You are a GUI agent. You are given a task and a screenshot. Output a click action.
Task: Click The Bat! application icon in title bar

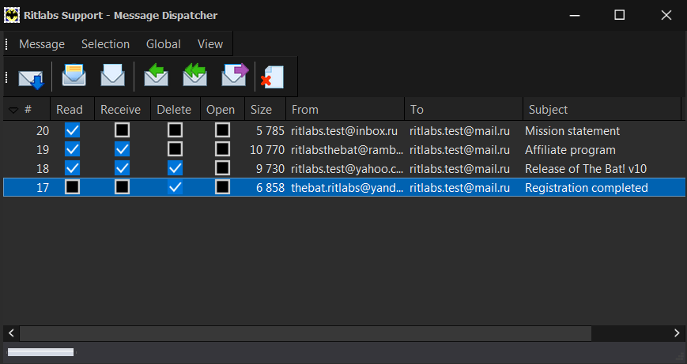click(x=12, y=15)
